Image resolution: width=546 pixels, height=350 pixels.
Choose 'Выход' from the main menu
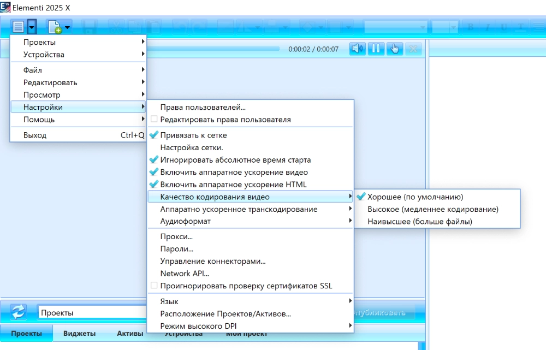click(x=35, y=135)
